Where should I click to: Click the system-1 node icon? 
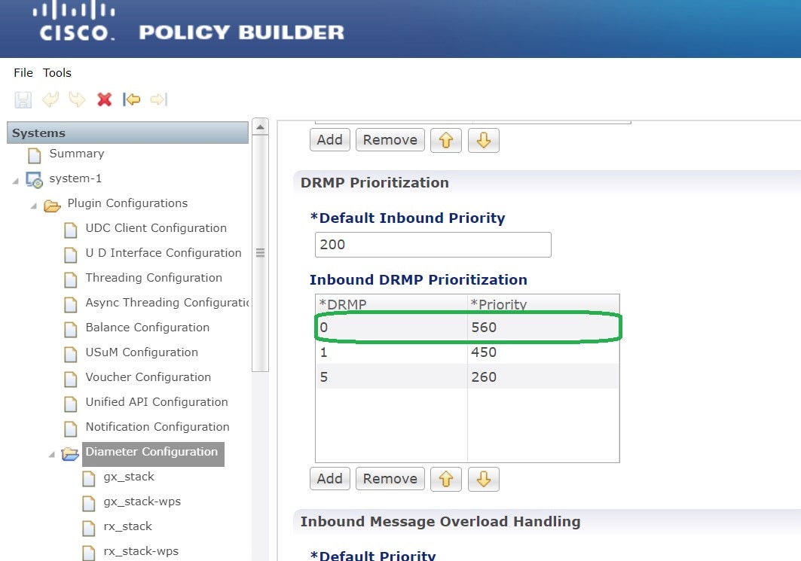coord(34,180)
